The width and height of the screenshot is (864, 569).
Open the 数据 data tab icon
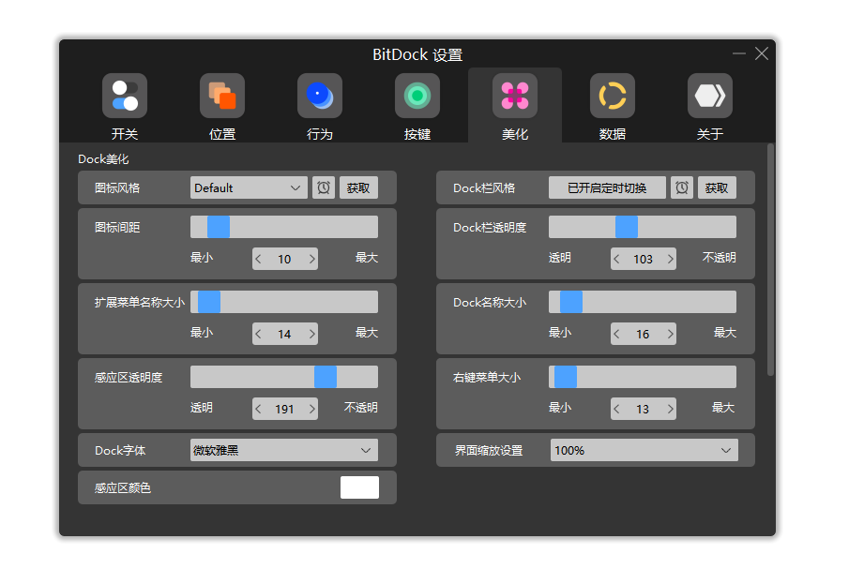click(613, 96)
